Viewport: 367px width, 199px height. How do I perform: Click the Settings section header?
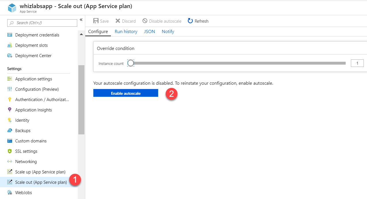(x=14, y=69)
